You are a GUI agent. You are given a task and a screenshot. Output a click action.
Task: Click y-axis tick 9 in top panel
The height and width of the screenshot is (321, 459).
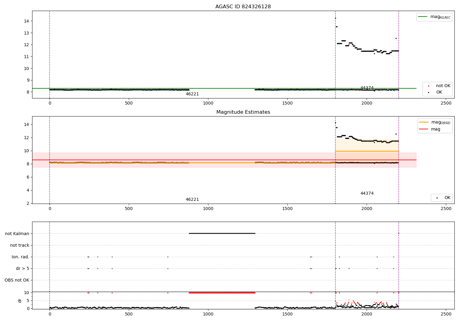click(x=28, y=80)
